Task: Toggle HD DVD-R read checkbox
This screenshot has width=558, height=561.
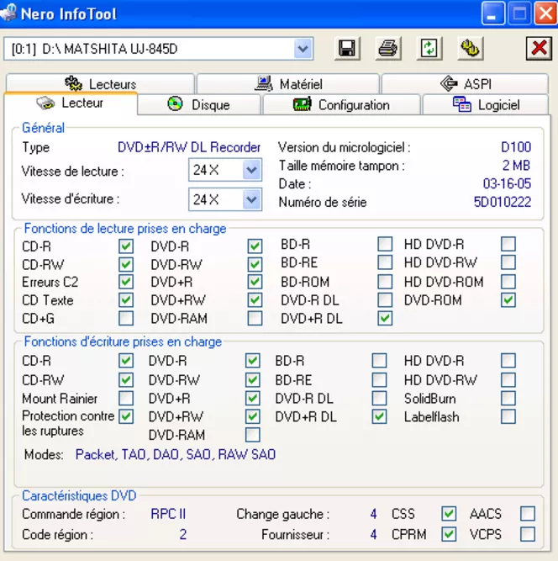Action: 508,244
